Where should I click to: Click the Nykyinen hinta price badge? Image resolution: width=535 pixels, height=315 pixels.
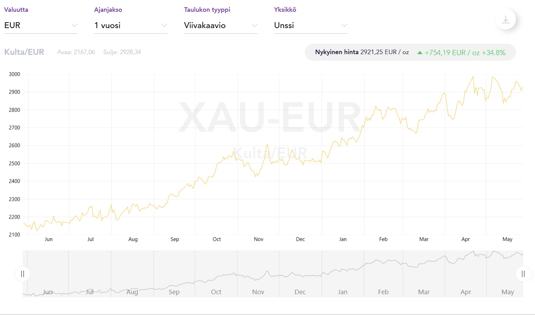362,52
